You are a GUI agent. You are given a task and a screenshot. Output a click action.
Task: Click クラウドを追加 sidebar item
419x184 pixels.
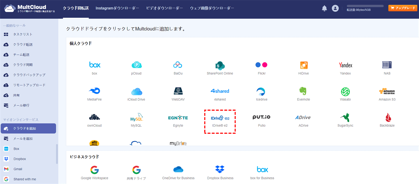coord(28,128)
